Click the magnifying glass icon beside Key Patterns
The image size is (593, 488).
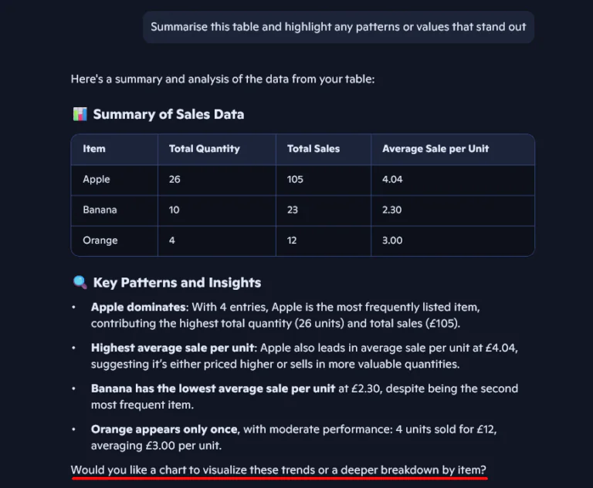(80, 282)
